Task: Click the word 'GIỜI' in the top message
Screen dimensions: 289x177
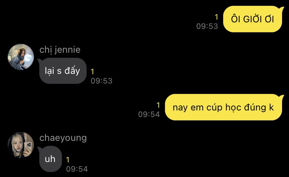Action: pos(252,19)
